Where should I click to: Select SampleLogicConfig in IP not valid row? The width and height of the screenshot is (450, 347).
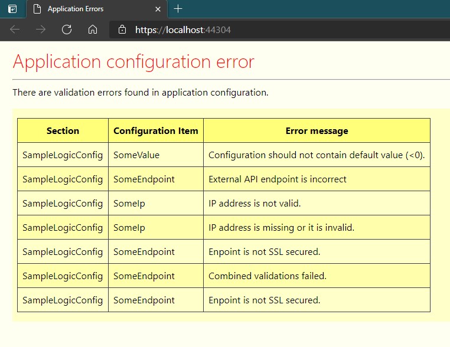[63, 204]
